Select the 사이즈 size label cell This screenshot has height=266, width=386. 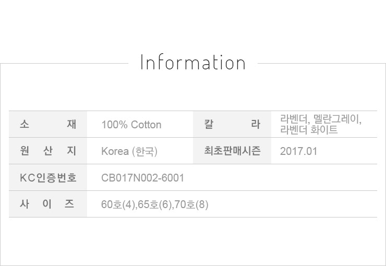[48, 204]
